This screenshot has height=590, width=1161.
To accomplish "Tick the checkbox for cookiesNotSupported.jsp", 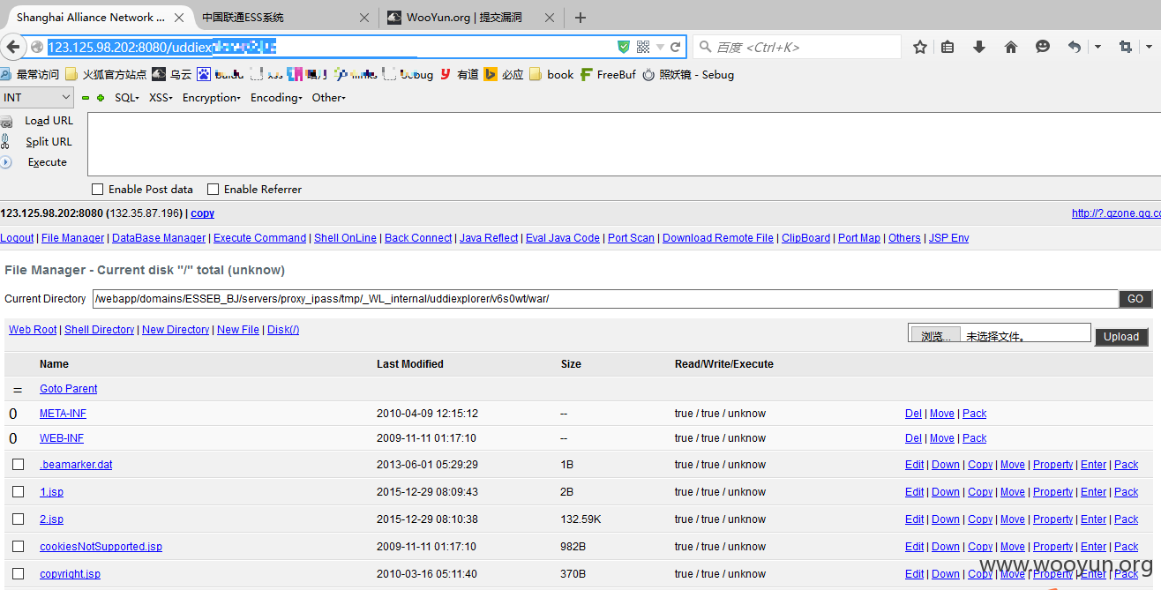I will coord(18,546).
